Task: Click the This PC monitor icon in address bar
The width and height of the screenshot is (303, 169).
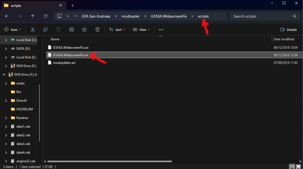Action: tap(59, 16)
